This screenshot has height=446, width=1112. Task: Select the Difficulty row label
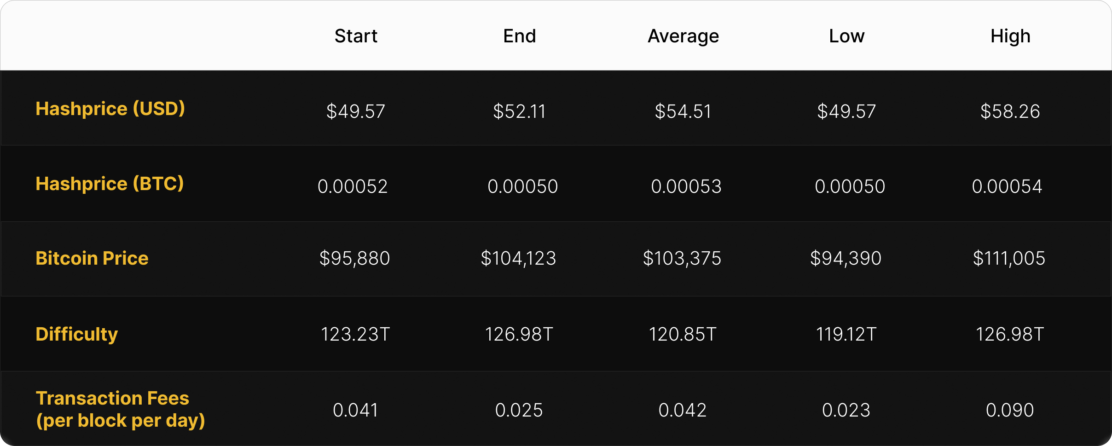click(x=76, y=334)
